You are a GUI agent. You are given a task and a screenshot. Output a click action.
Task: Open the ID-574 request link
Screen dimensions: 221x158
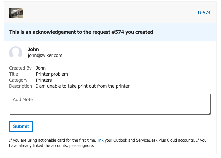click(x=203, y=13)
